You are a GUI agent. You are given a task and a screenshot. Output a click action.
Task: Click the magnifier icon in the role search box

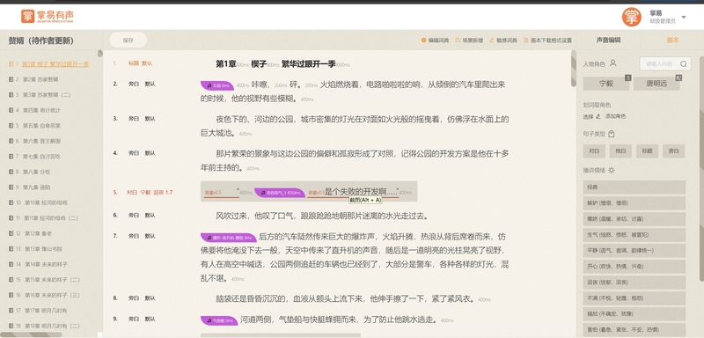684,64
